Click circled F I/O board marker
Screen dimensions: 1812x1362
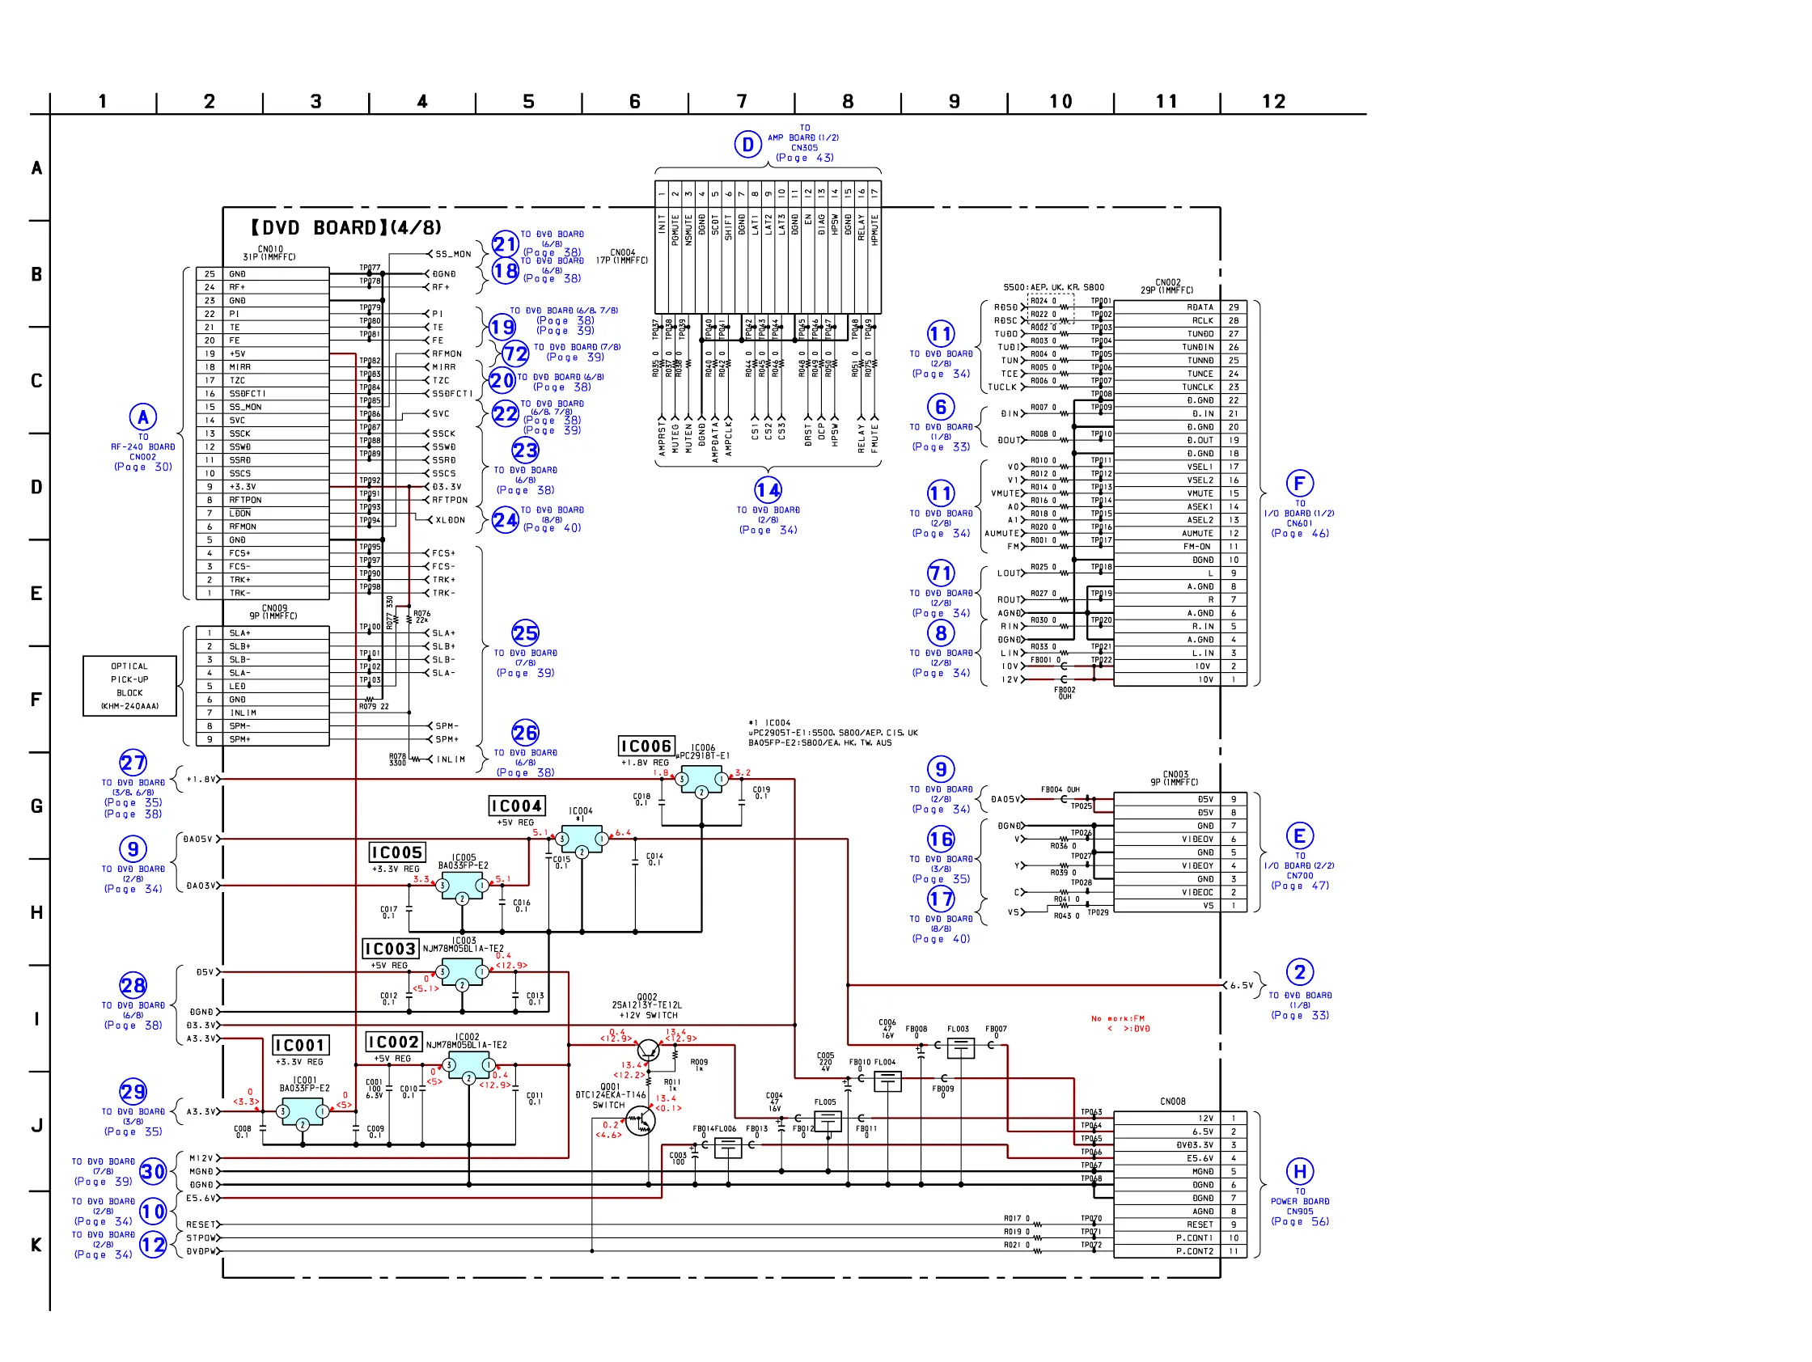click(x=1299, y=483)
